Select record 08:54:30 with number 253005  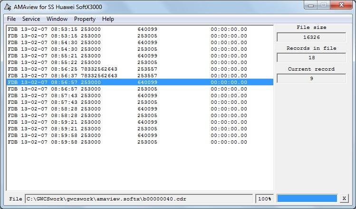pos(140,49)
